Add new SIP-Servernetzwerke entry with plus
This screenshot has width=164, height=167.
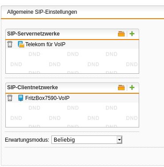[x=132, y=34]
